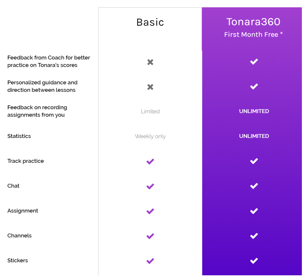Click the Basic checkmark for Track practice

pyautogui.click(x=150, y=161)
